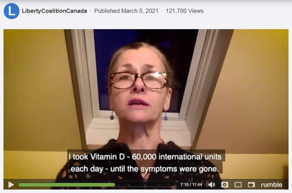This screenshot has width=292, height=193.
Task: Enter fullscreen with the rounded rectangle icon
Action: click(x=251, y=185)
